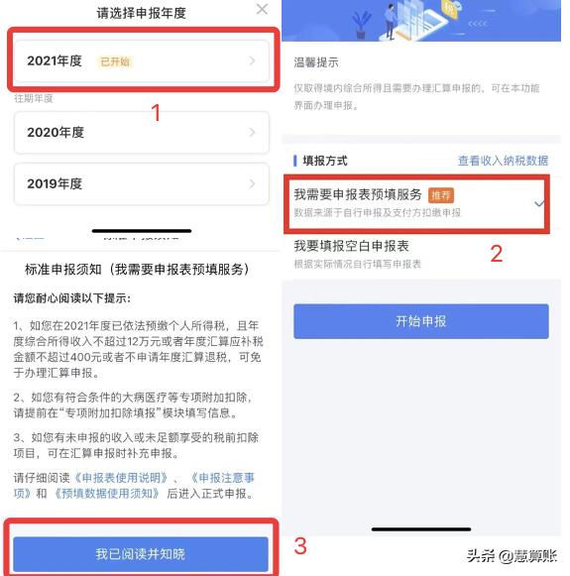Open 《申报注意事项》 link
The image size is (570, 576).
[134, 485]
